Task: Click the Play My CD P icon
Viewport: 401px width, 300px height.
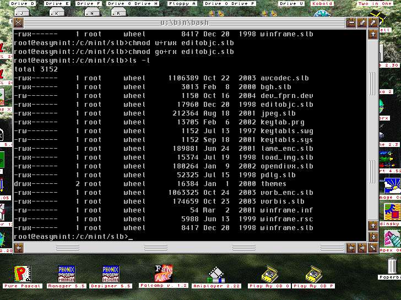Action: pyautogui.click(x=313, y=274)
